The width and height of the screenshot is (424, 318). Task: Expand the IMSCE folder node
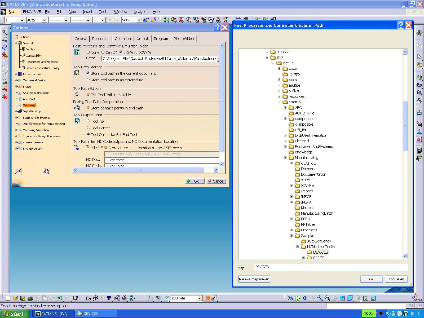pyautogui.click(x=291, y=196)
